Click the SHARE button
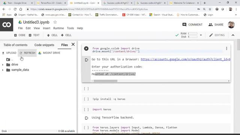This screenshot has width=240, height=135. (x=216, y=25)
